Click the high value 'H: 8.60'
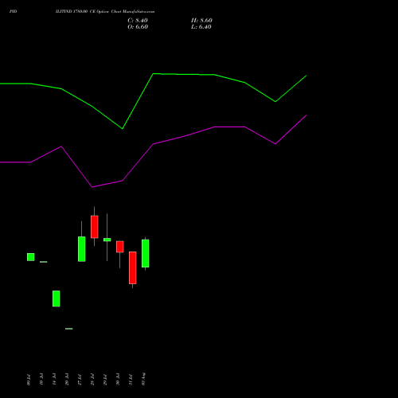This screenshot has width=398, height=398. (x=201, y=21)
